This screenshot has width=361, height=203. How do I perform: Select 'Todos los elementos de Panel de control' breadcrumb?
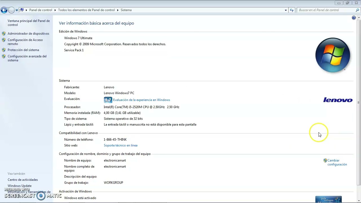(86, 10)
